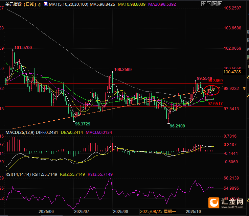Click the circled plus icon beside 日线

(x=40, y=5)
